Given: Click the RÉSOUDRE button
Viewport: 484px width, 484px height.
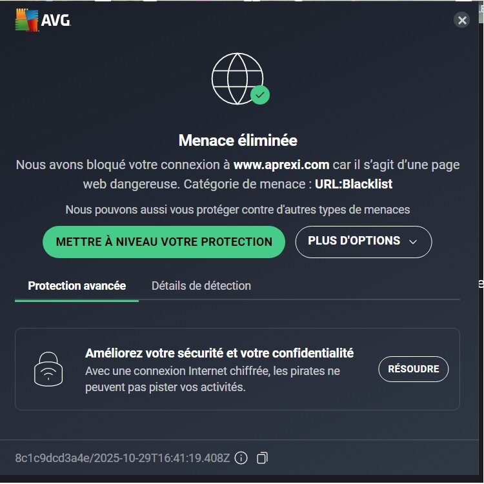Looking at the screenshot, I should [x=413, y=369].
